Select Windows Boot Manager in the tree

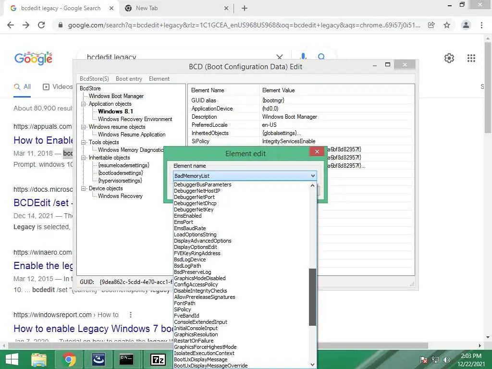pos(116,96)
